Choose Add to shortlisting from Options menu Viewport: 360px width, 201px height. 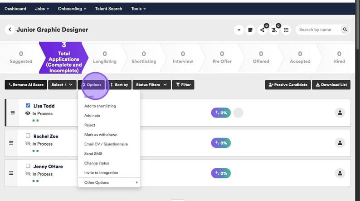pyautogui.click(x=100, y=106)
